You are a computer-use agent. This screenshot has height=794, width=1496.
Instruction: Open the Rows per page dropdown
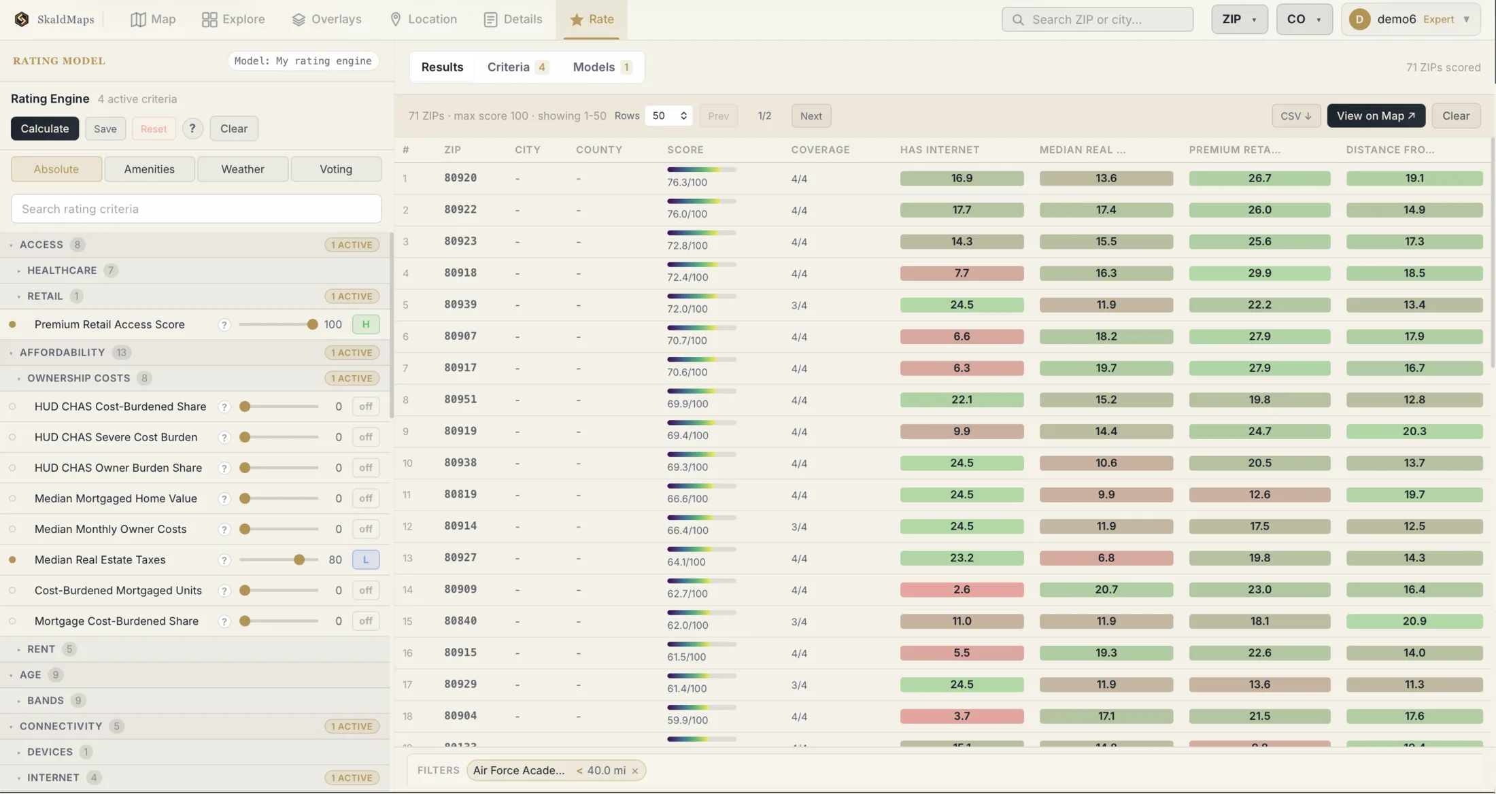[668, 116]
